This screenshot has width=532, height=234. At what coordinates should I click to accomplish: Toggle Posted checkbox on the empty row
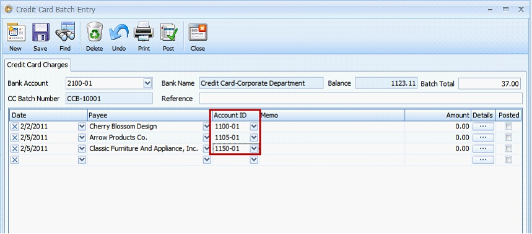pyautogui.click(x=508, y=160)
